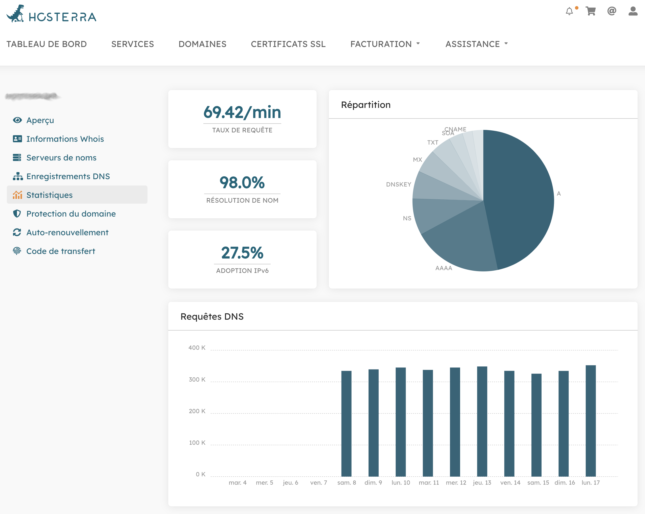Viewport: 645px width, 514px height.
Task: Open Enregistrements DNS link
Action: (x=68, y=176)
